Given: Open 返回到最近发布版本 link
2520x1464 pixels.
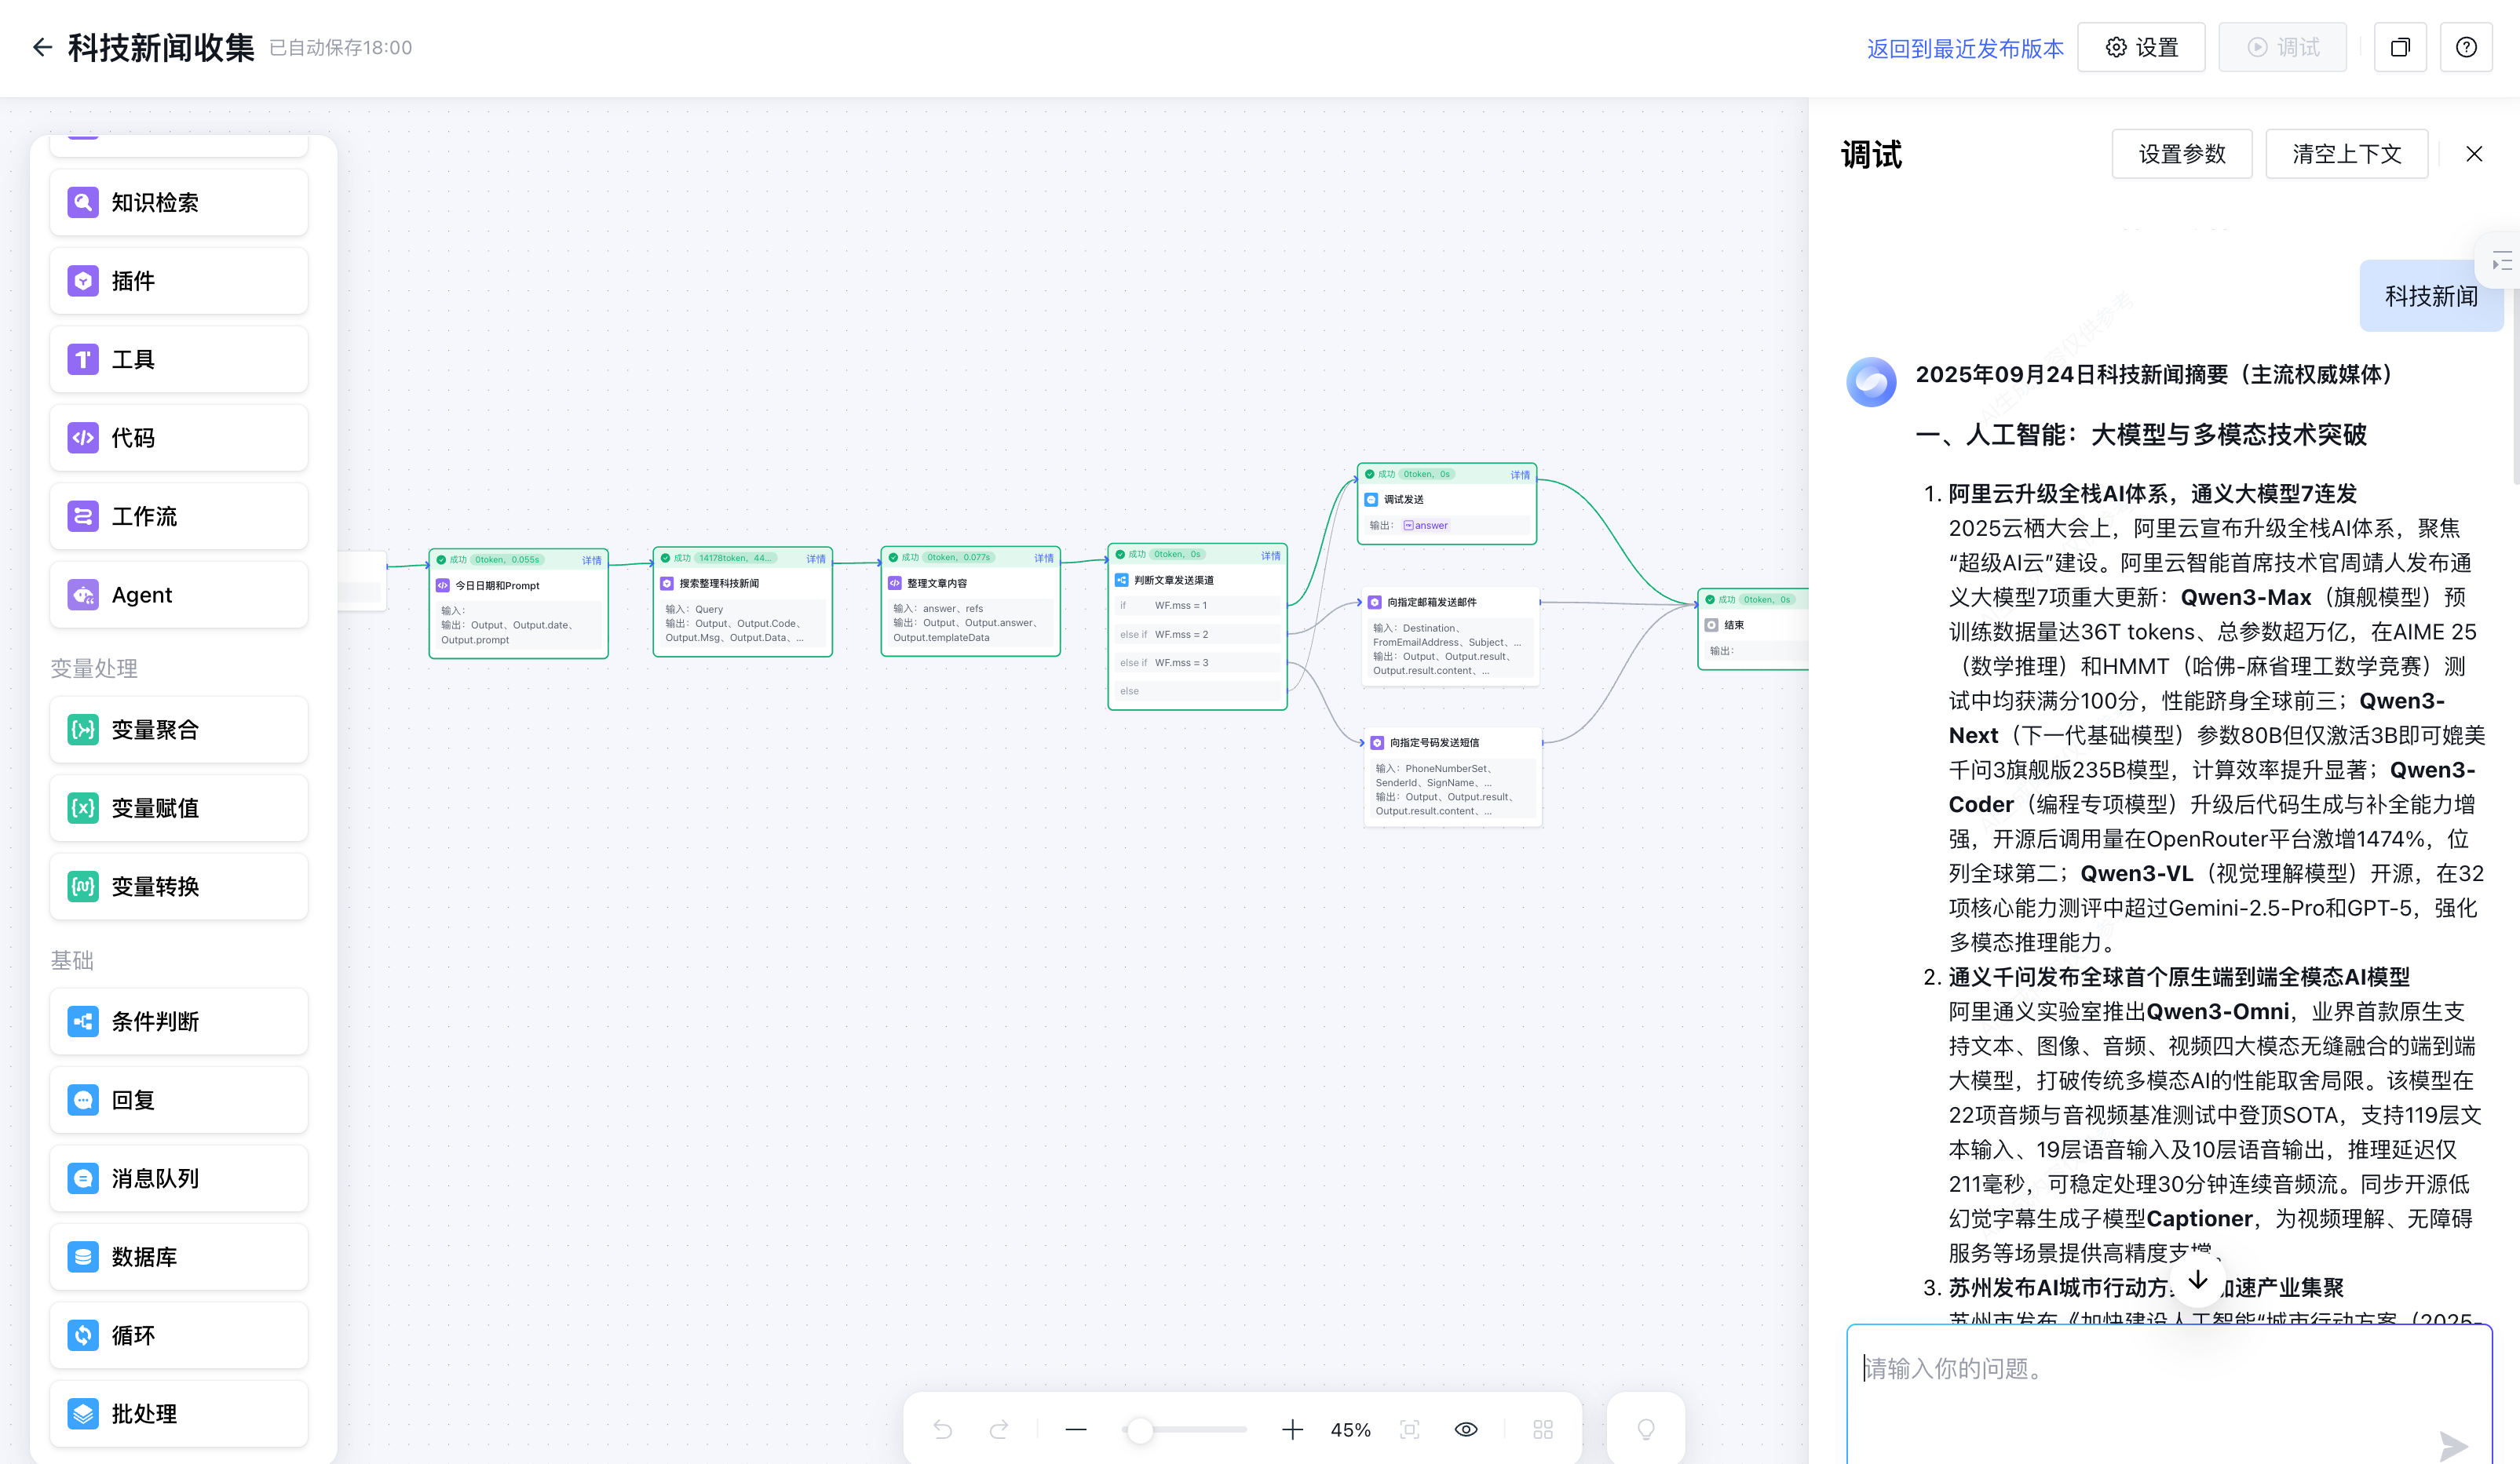Looking at the screenshot, I should [1964, 48].
